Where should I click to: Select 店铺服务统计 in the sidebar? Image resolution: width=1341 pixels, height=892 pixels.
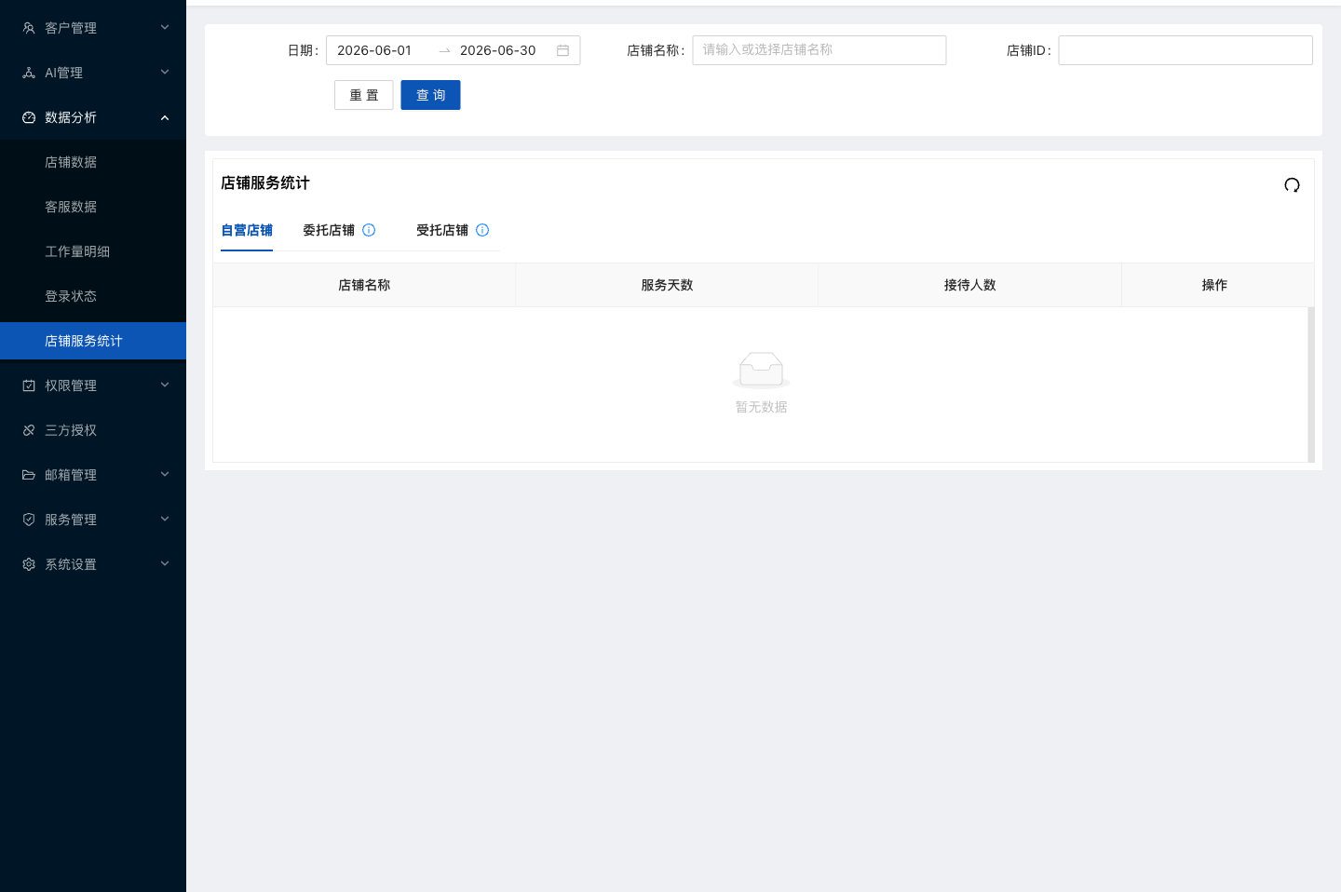93,341
